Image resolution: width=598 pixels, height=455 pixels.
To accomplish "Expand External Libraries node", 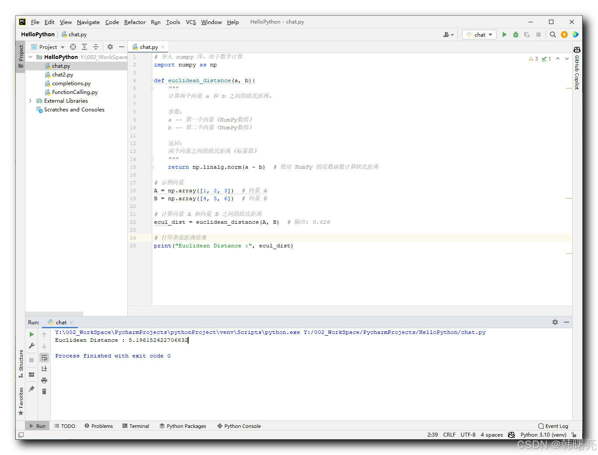I will pos(30,101).
